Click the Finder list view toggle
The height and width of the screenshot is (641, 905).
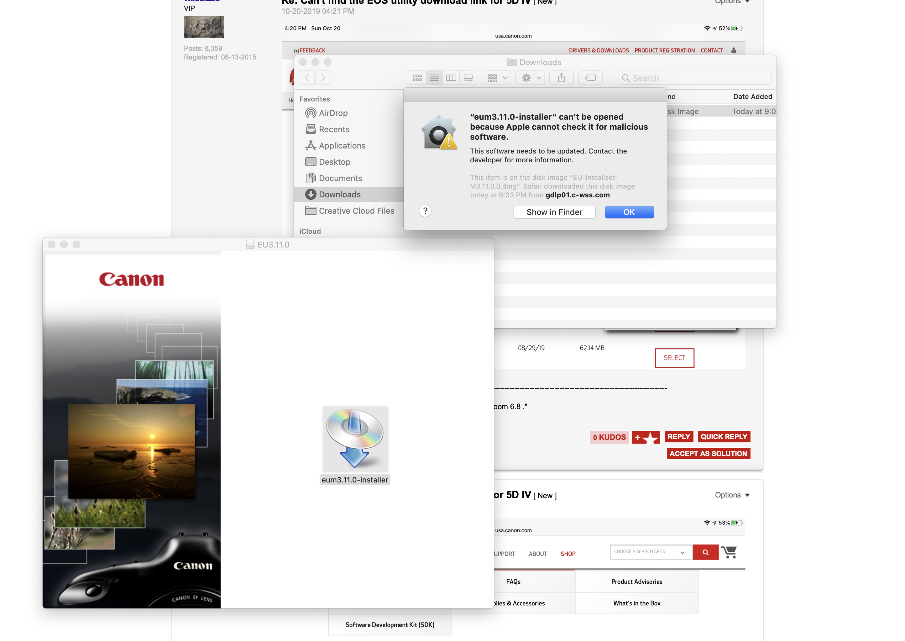[x=434, y=77]
